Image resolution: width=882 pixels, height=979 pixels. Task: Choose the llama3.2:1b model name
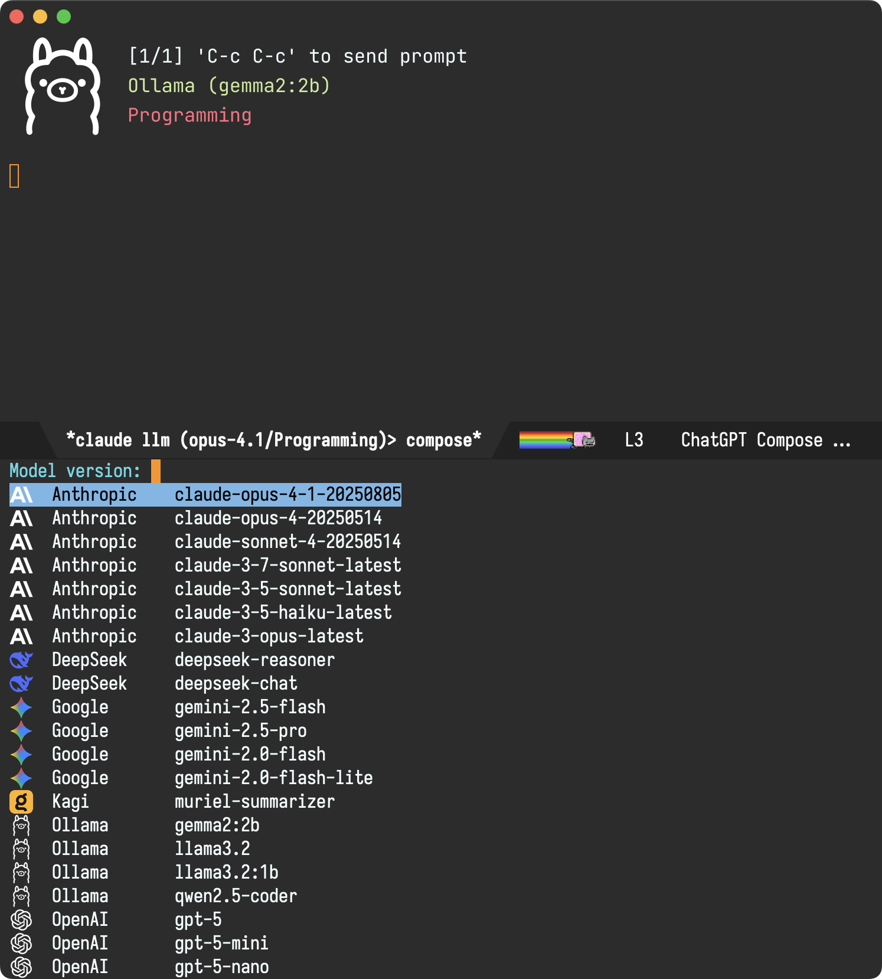(x=227, y=872)
